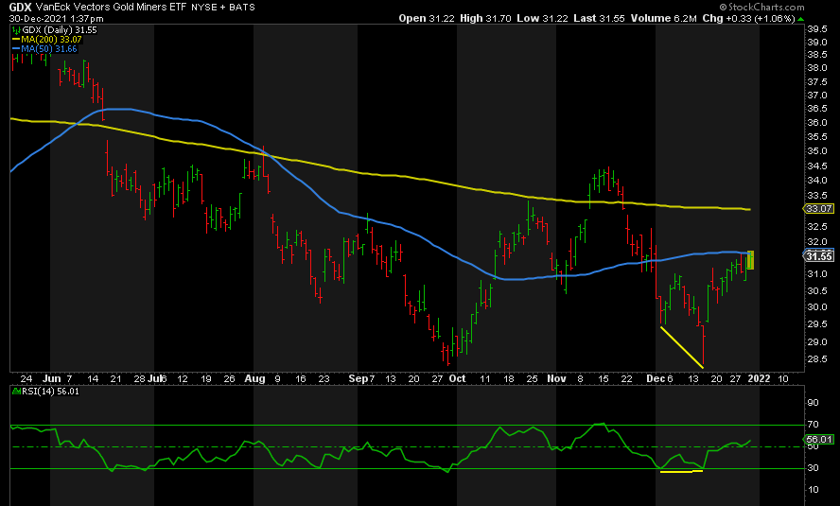Viewport: 840px width, 506px height.
Task: Click the 30-Dec-2021 1:37pm timestamp
Action: click(56, 18)
